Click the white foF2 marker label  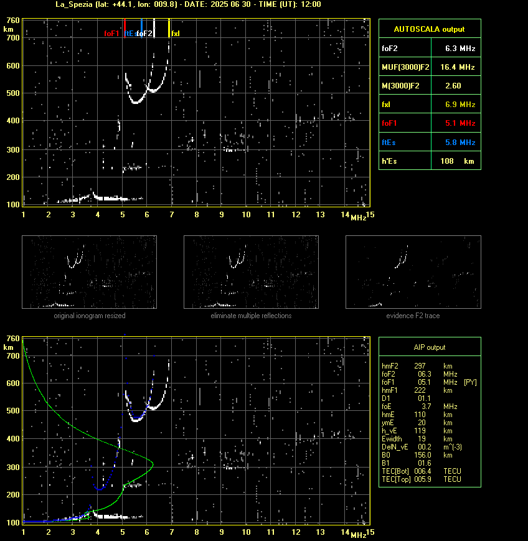(144, 34)
